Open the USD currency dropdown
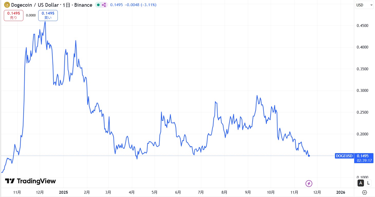375x197 pixels. pos(364,5)
